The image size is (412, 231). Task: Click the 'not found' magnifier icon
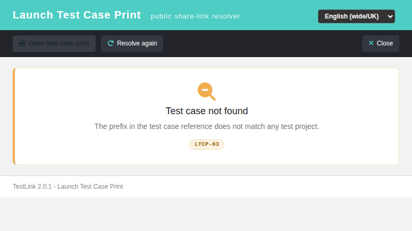click(x=207, y=91)
